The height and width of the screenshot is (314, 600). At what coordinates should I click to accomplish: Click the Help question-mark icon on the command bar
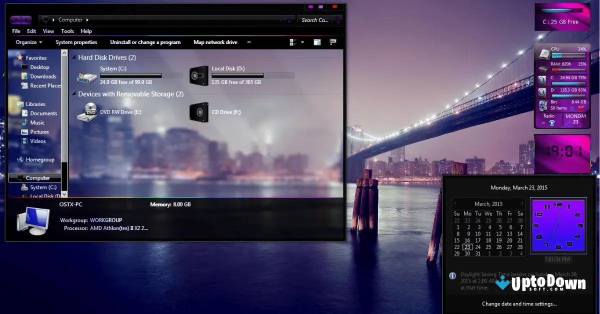tap(332, 42)
